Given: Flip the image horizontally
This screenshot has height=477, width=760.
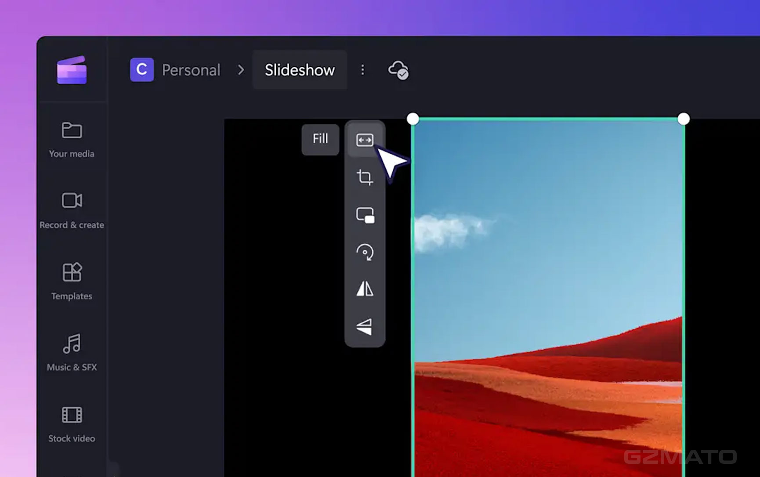Looking at the screenshot, I should (x=365, y=289).
